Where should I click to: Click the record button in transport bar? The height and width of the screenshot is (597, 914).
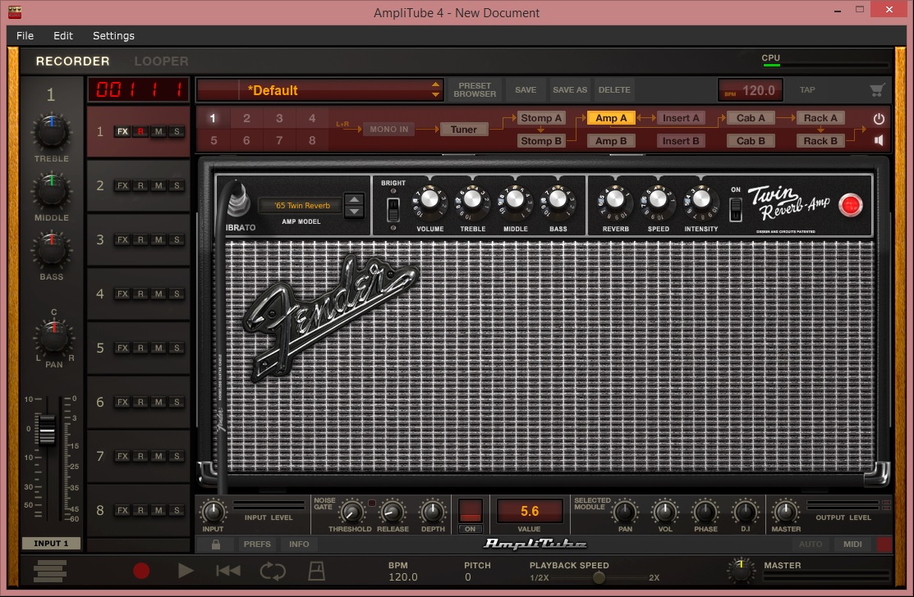click(x=141, y=571)
